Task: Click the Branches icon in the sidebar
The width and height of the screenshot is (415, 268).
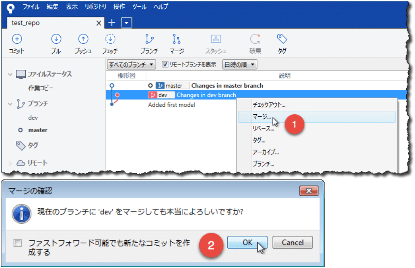Action: pos(20,104)
